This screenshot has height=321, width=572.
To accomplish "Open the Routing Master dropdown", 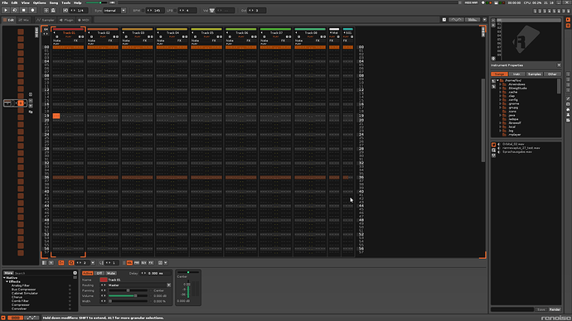I will pos(168,285).
